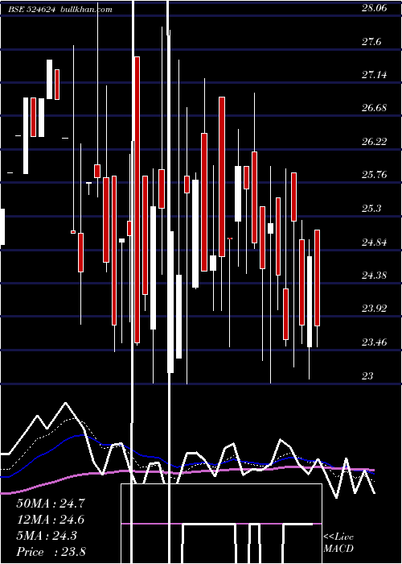402x564 pixels.
Task: Select the 25.76 price axis label
Action: (375, 175)
